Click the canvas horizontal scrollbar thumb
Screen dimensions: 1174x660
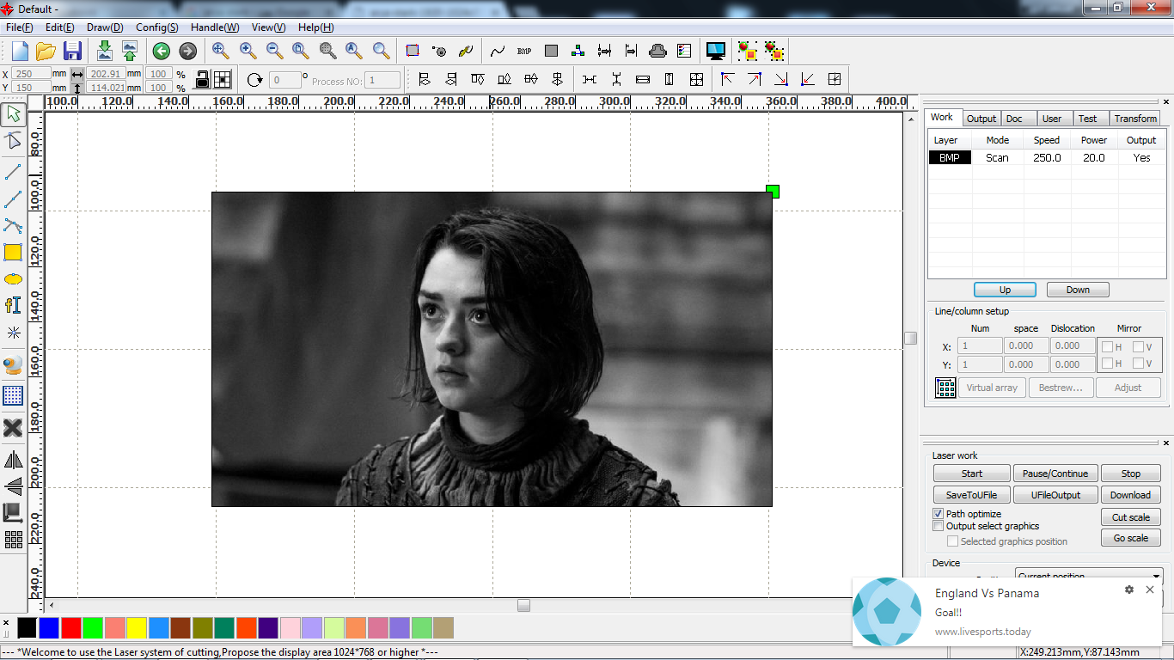coord(523,605)
